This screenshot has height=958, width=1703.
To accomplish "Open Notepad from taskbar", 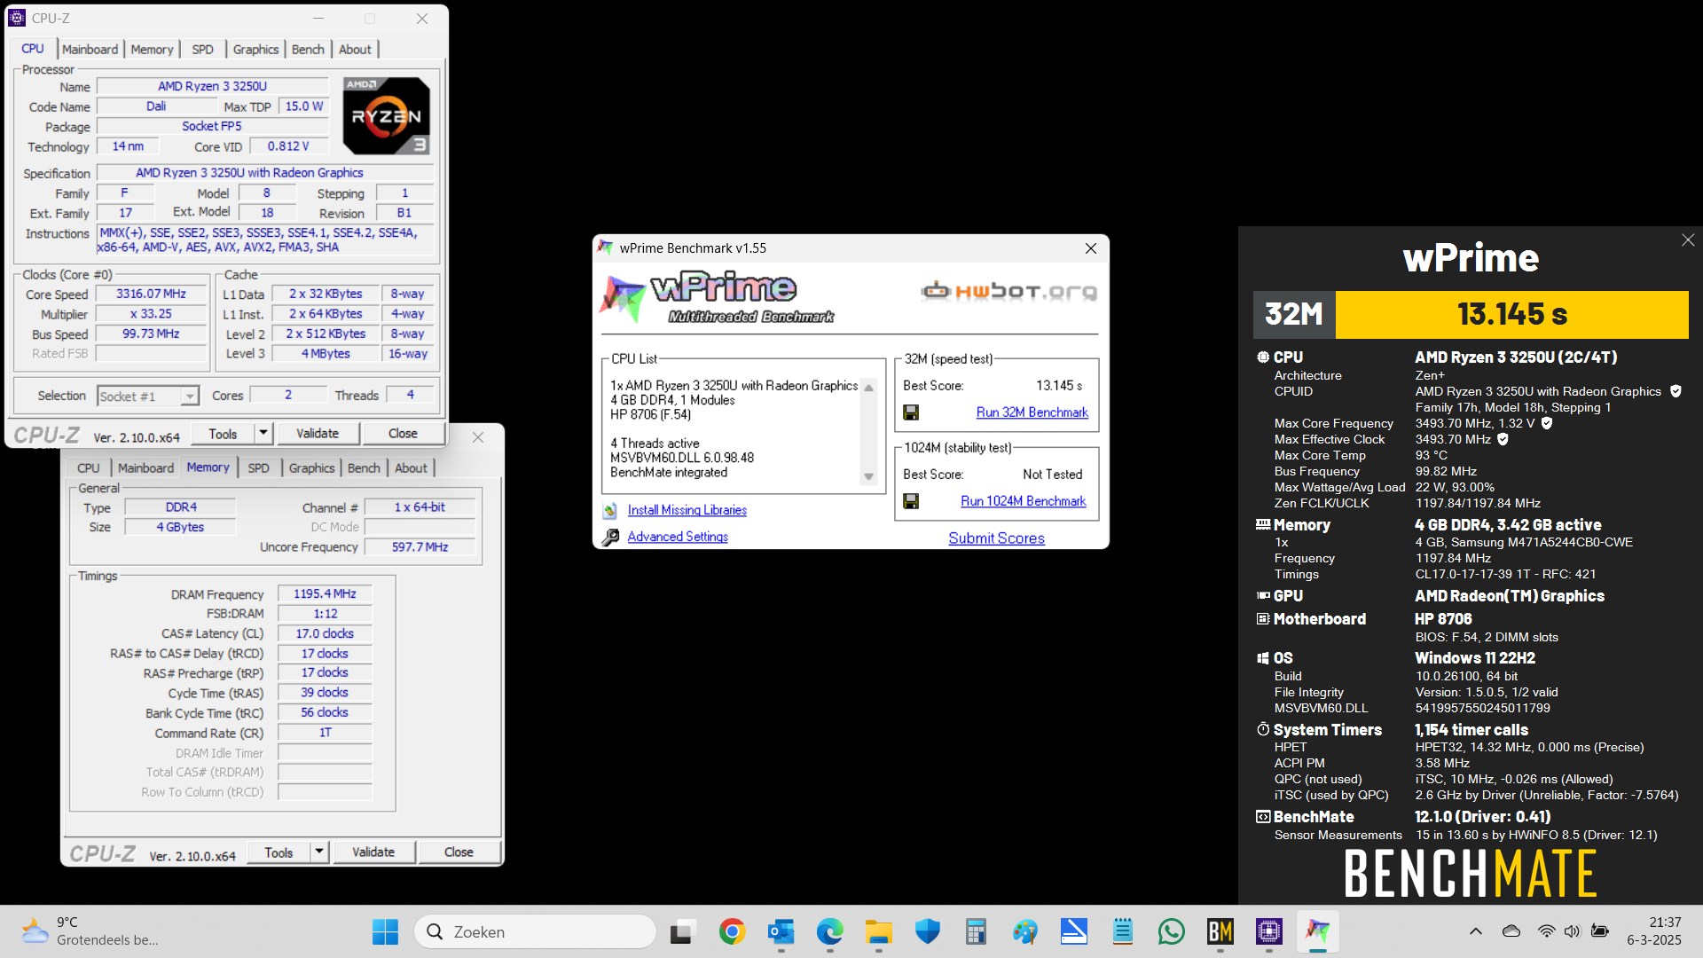I will click(x=1123, y=931).
